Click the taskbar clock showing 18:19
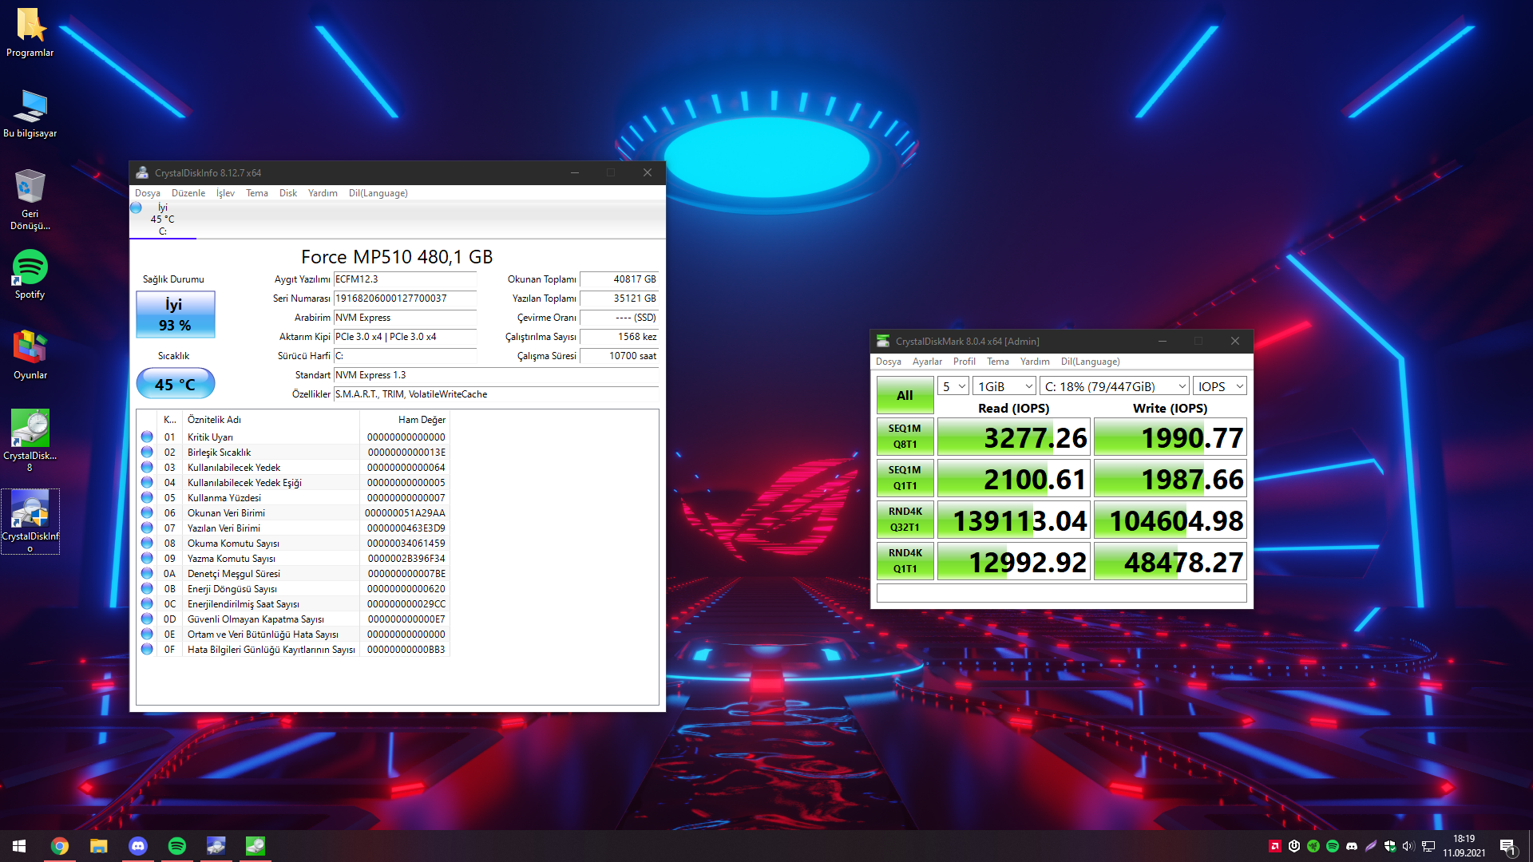 pyautogui.click(x=1464, y=846)
